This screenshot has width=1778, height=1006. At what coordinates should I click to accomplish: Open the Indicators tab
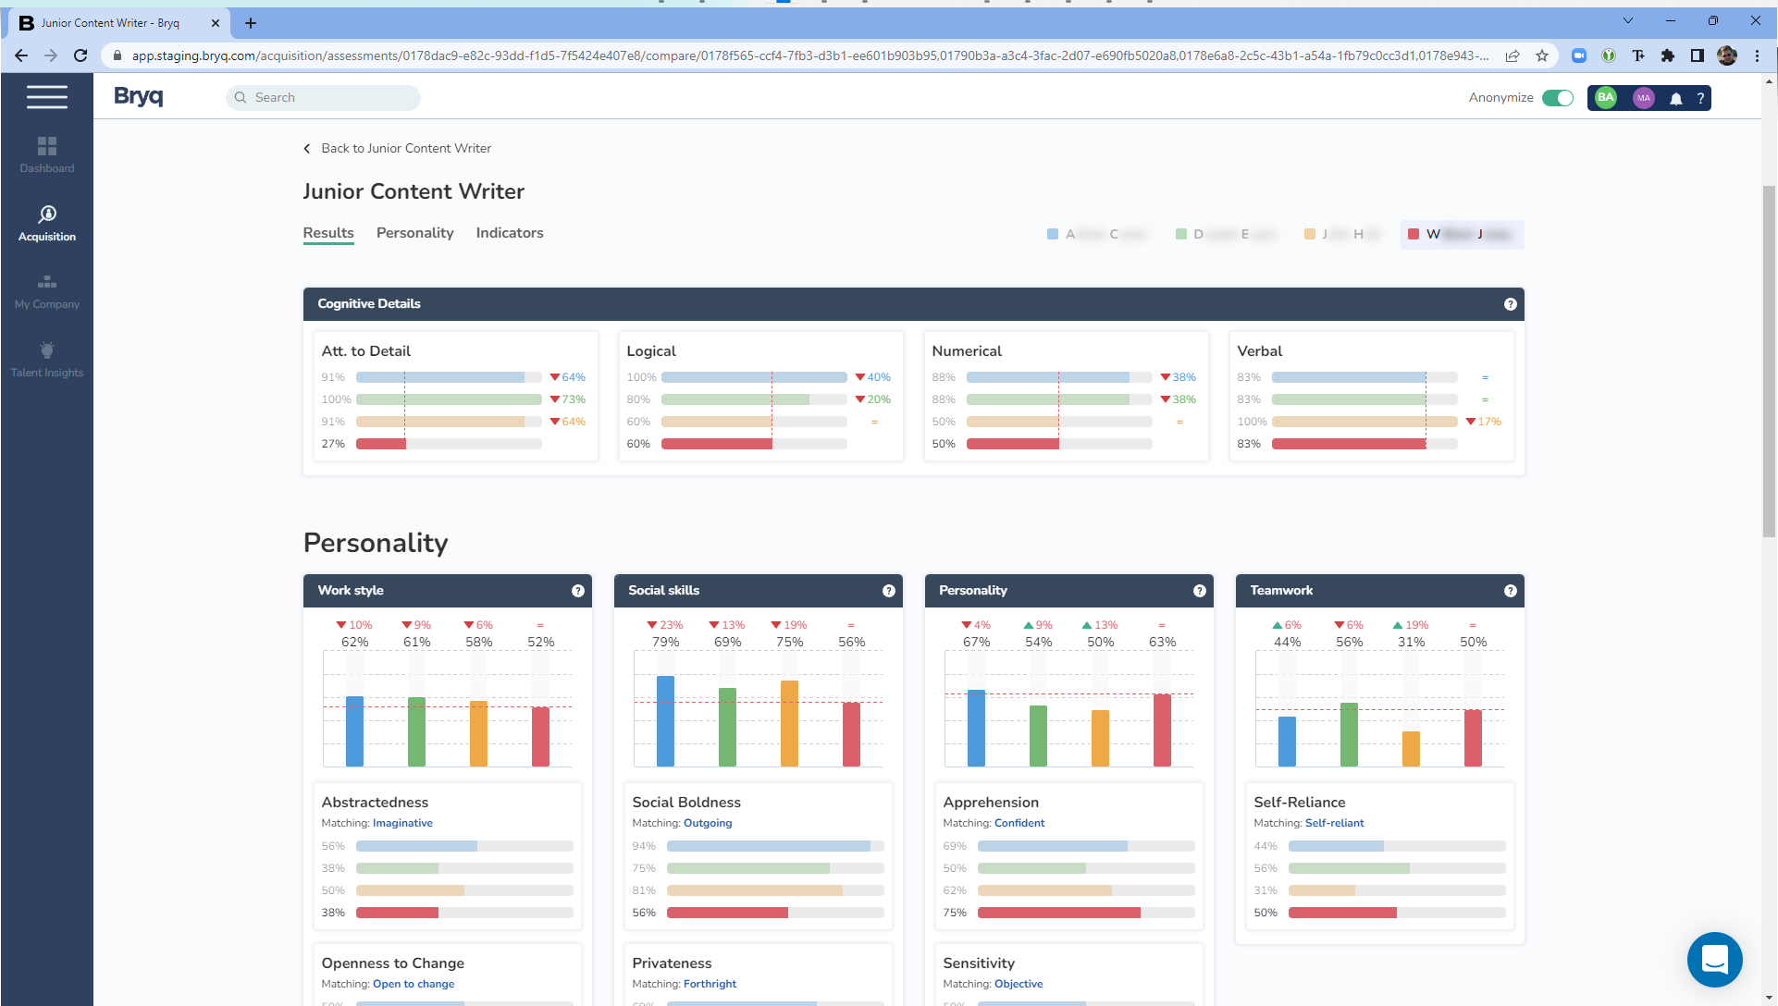[x=509, y=232]
